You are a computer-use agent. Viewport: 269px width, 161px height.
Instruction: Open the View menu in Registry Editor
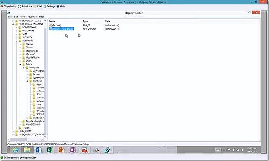coord(23,17)
